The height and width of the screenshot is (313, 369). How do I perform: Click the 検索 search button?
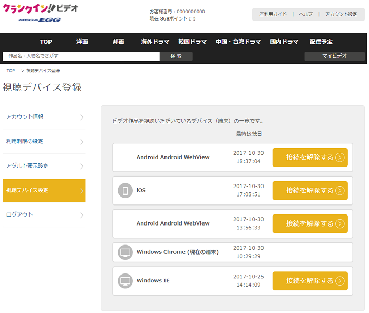click(x=176, y=56)
